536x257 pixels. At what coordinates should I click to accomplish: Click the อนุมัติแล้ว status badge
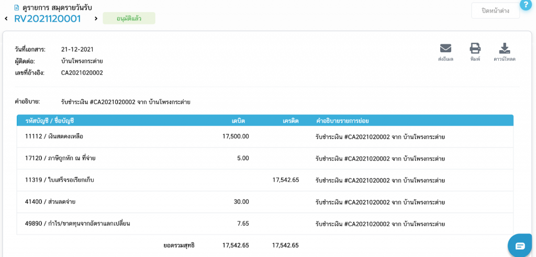[x=129, y=18]
